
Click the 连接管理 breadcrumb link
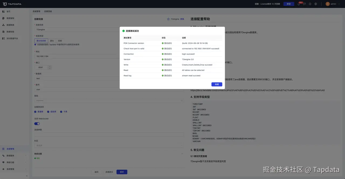click(x=36, y=11)
